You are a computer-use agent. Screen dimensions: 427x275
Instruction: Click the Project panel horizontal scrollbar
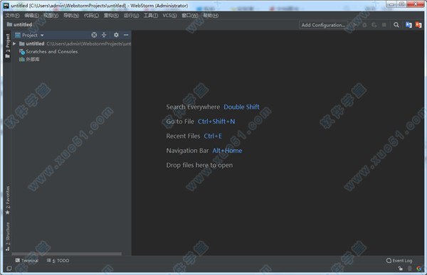pos(67,254)
